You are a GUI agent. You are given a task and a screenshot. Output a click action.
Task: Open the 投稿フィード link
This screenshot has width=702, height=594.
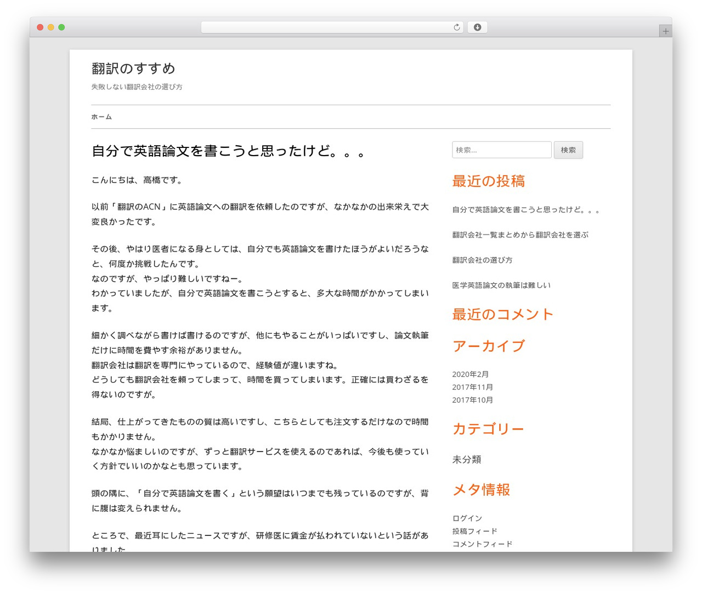click(x=474, y=531)
